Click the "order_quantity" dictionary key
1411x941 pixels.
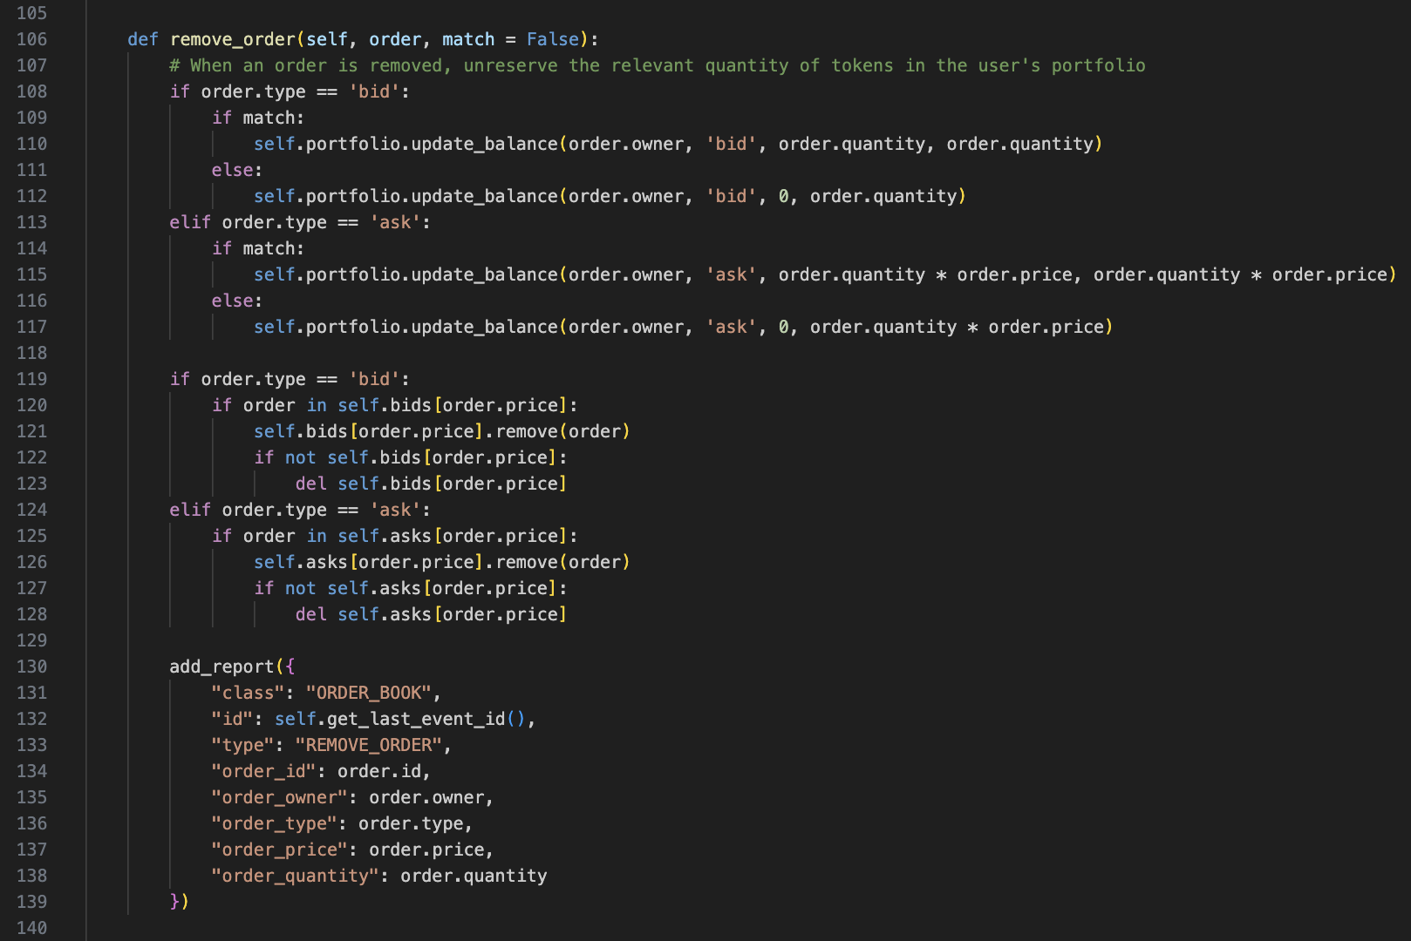tap(295, 876)
